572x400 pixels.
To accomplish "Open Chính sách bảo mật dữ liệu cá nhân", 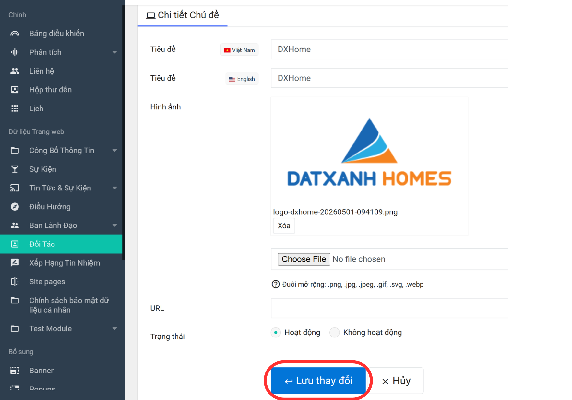I will tap(61, 305).
